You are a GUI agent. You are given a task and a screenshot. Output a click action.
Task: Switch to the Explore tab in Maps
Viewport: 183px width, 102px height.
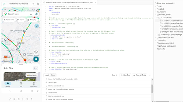(x=8, y=85)
